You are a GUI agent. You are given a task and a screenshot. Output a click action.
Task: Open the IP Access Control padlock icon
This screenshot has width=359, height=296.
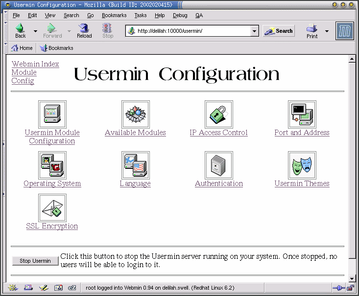coord(218,114)
